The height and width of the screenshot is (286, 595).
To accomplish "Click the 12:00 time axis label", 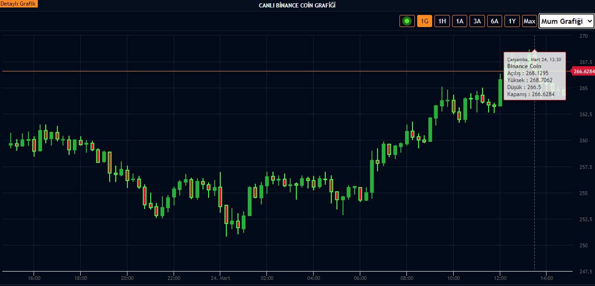I will click(500, 278).
